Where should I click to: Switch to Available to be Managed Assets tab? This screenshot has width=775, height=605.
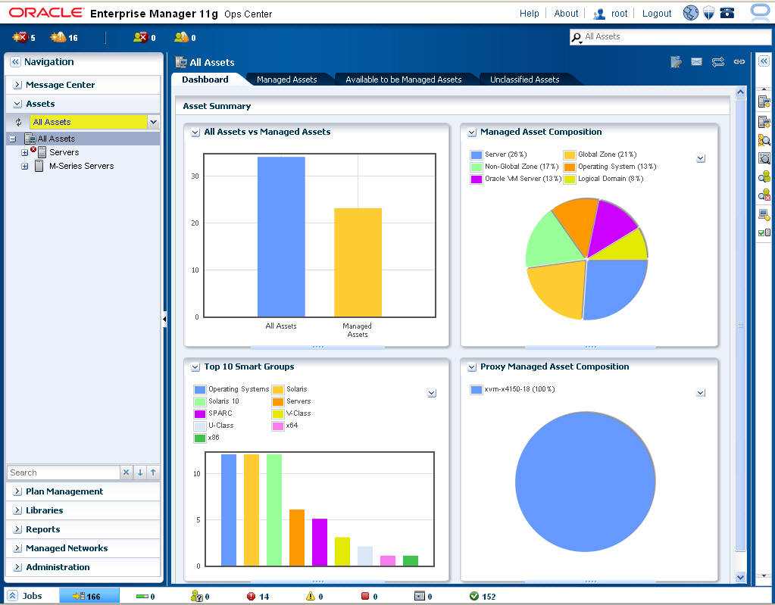(403, 80)
